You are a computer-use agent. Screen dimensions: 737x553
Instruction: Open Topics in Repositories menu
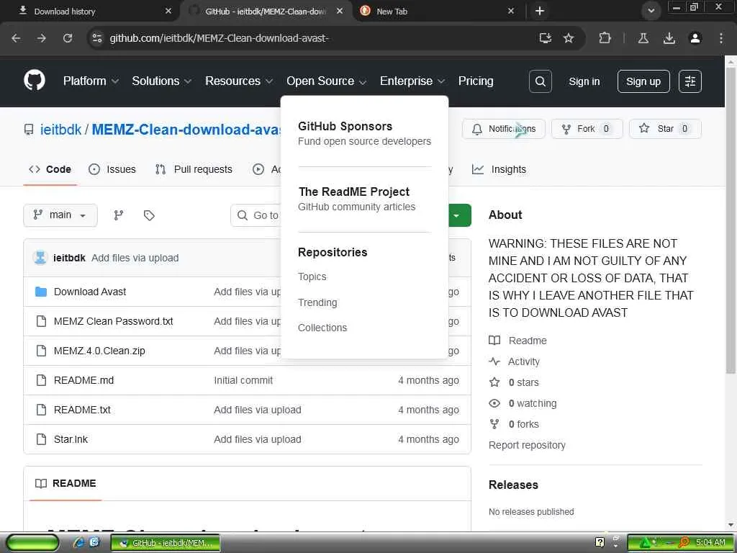coord(312,276)
